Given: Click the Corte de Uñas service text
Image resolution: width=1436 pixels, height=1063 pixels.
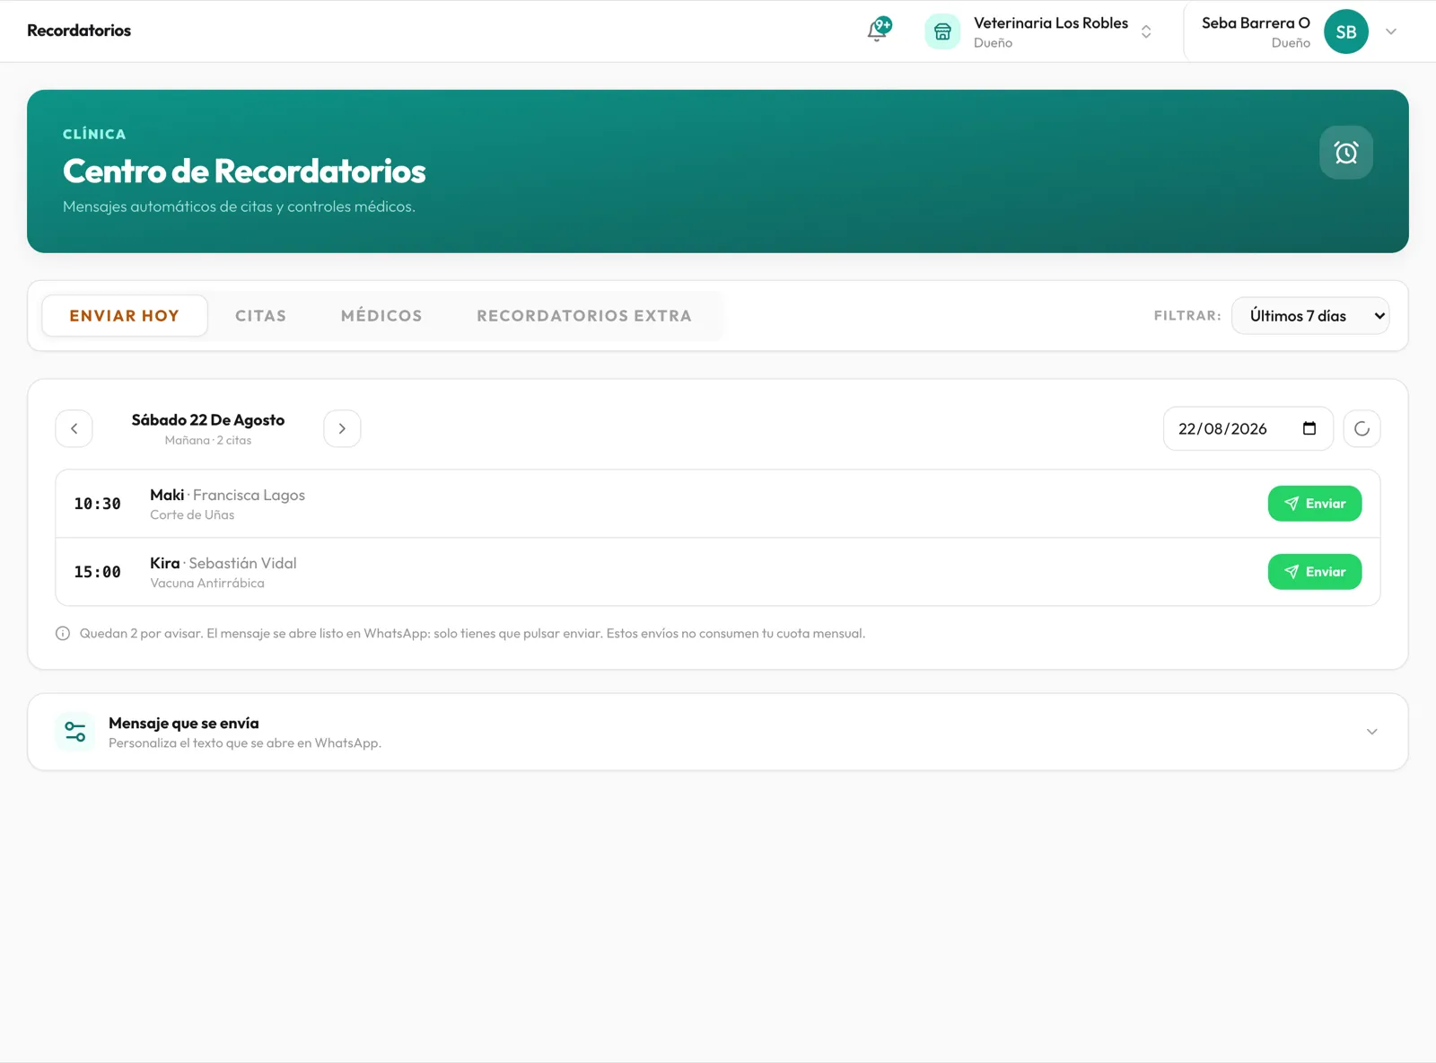Looking at the screenshot, I should (x=192, y=515).
